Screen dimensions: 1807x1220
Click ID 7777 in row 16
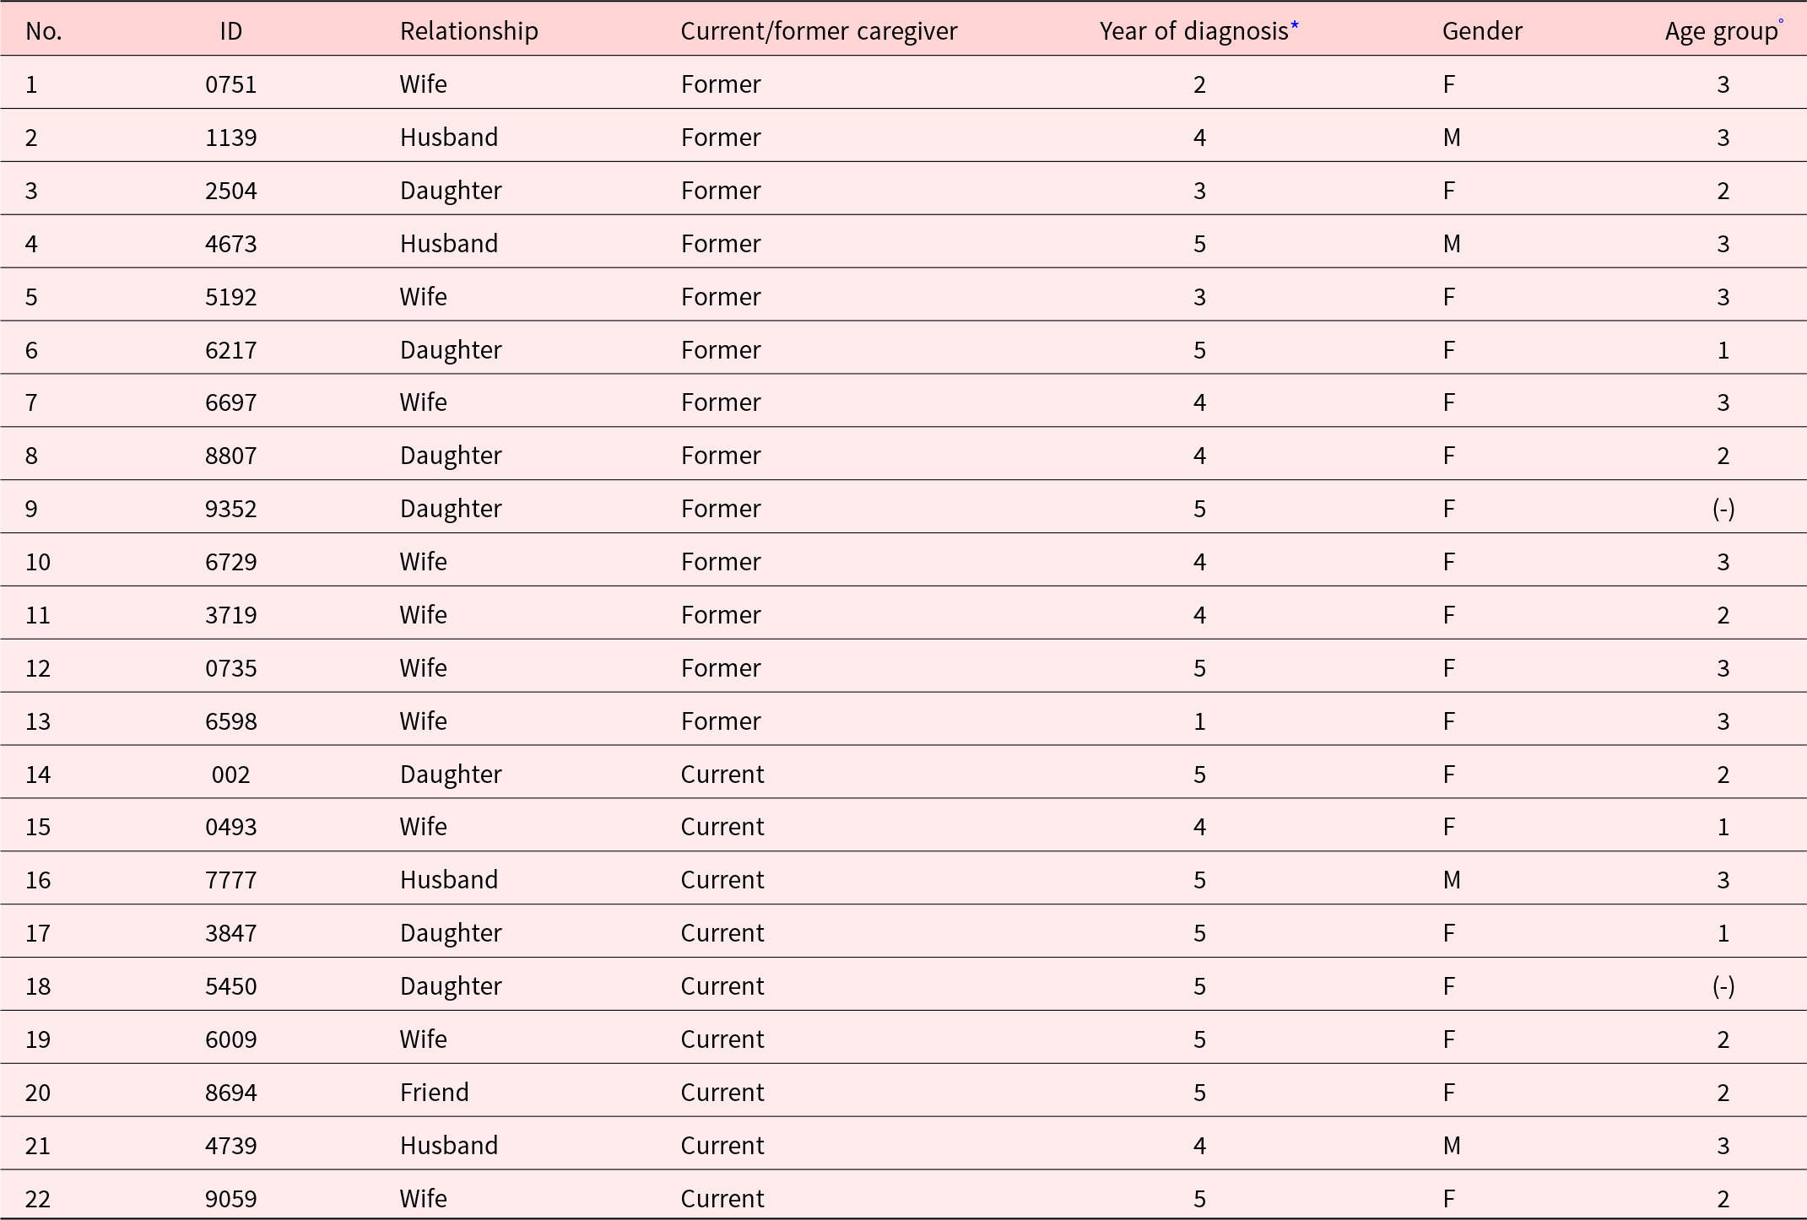point(230,880)
